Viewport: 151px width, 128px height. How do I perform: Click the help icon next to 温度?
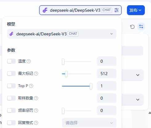tap(29, 61)
